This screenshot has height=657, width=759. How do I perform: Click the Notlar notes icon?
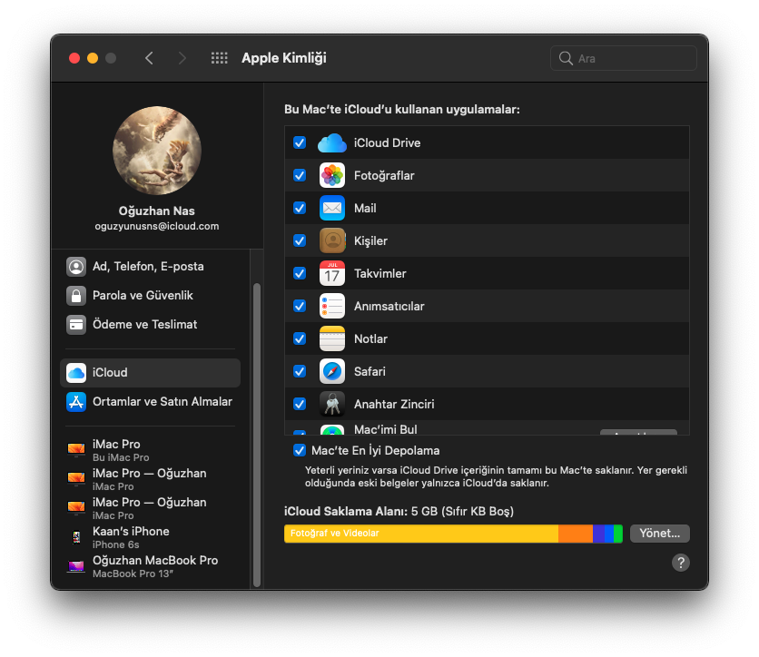(x=332, y=338)
